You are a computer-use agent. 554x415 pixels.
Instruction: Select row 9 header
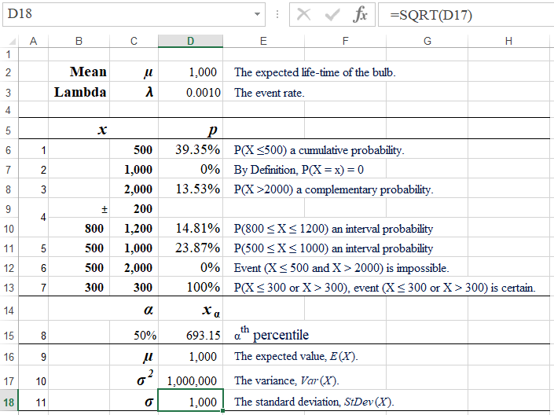9,209
